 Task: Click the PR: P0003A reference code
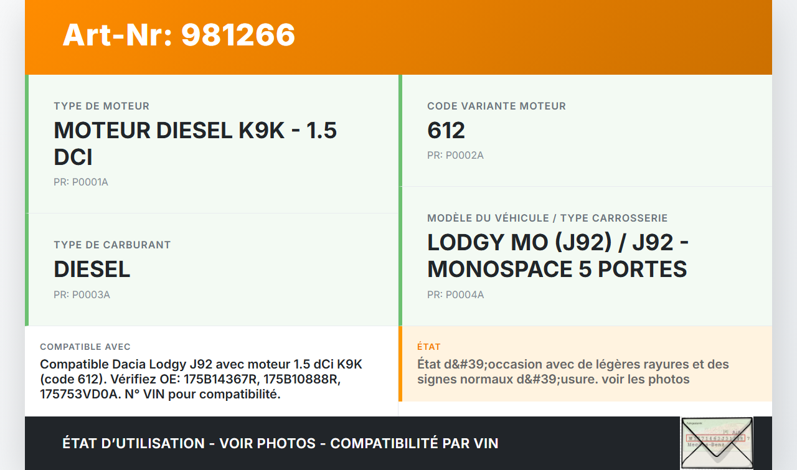pyautogui.click(x=82, y=295)
